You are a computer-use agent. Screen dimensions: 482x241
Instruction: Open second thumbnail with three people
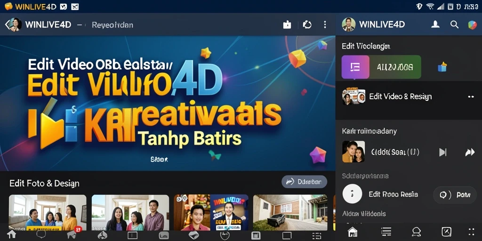pyautogui.click(x=130, y=212)
